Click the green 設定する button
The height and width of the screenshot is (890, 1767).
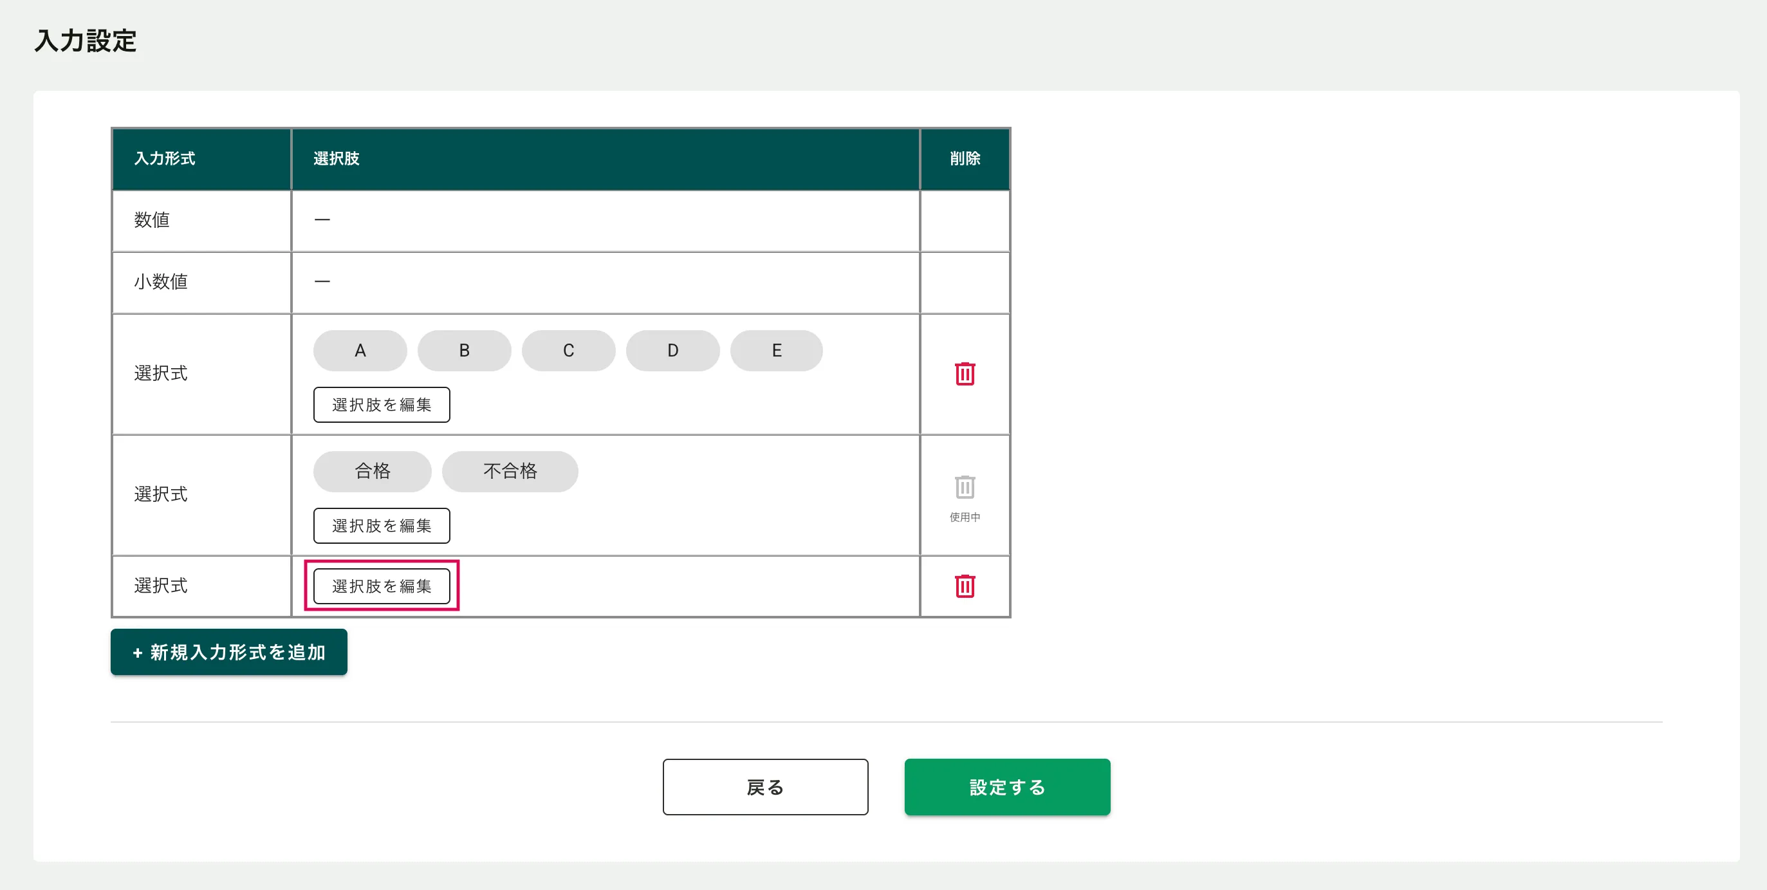pos(1006,787)
